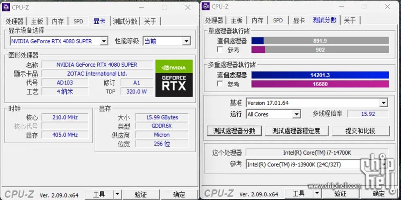This screenshot has height=200, width=401.
Task: Switch to 处理器 tab in right window
Action: click(214, 20)
